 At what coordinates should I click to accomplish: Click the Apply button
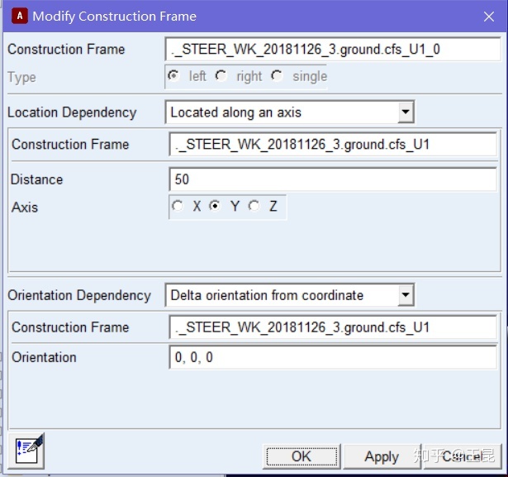[x=382, y=456]
